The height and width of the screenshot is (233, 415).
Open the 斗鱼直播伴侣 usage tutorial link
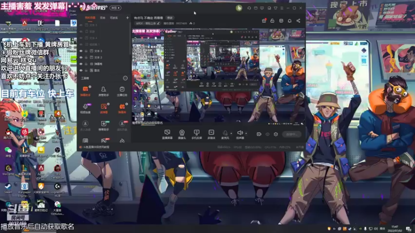[x=94, y=147]
